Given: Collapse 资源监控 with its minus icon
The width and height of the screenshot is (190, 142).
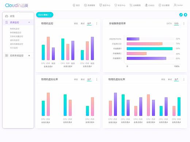Looking at the screenshot, I should [29, 22].
